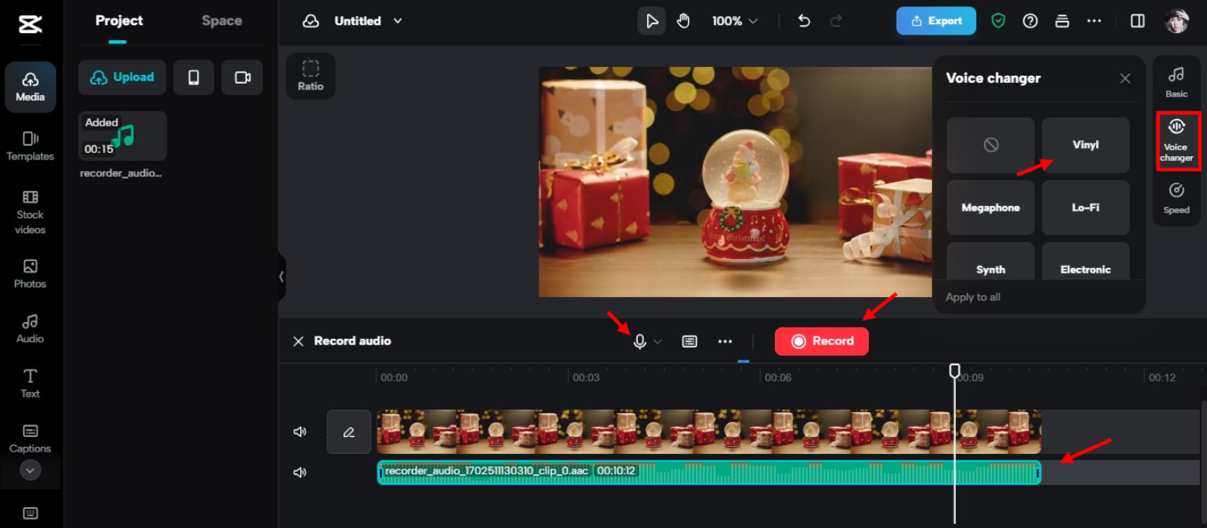
Task: Click the Ratio icon above the preview
Action: 311,75
